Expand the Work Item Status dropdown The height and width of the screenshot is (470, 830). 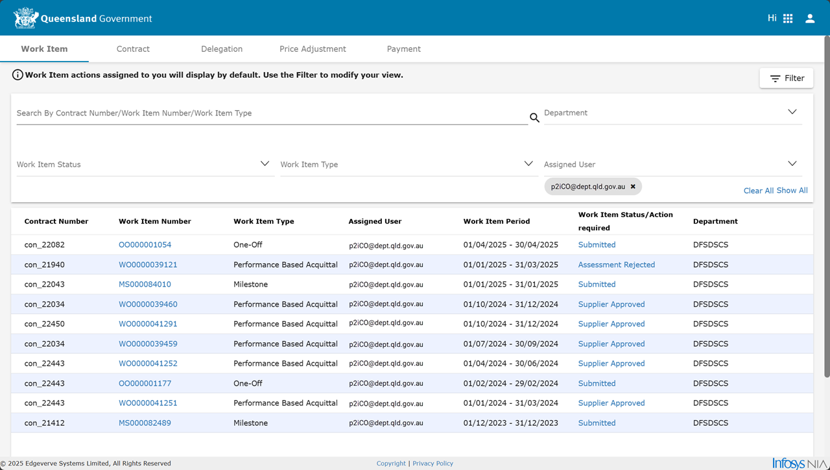click(265, 164)
